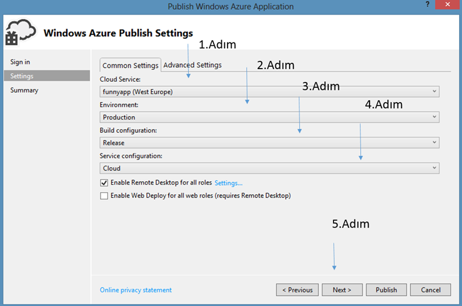
Task: Click the 'Environment:' label
Action: [x=119, y=105]
